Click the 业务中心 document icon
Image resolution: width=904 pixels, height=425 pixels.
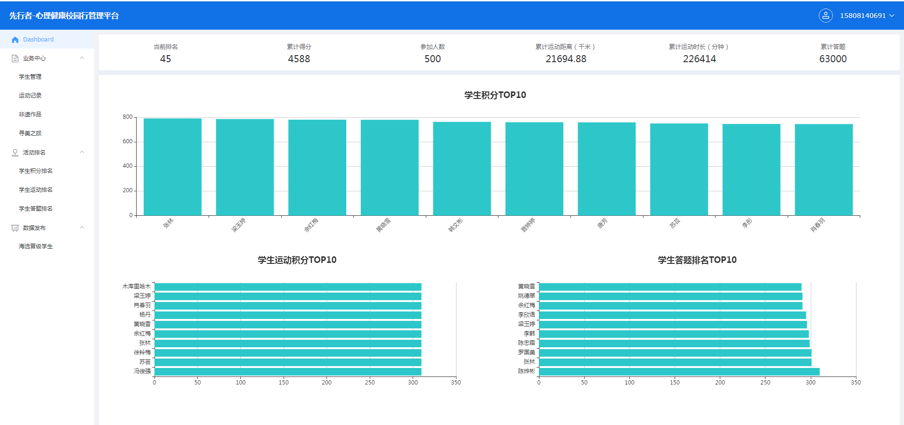[x=15, y=58]
